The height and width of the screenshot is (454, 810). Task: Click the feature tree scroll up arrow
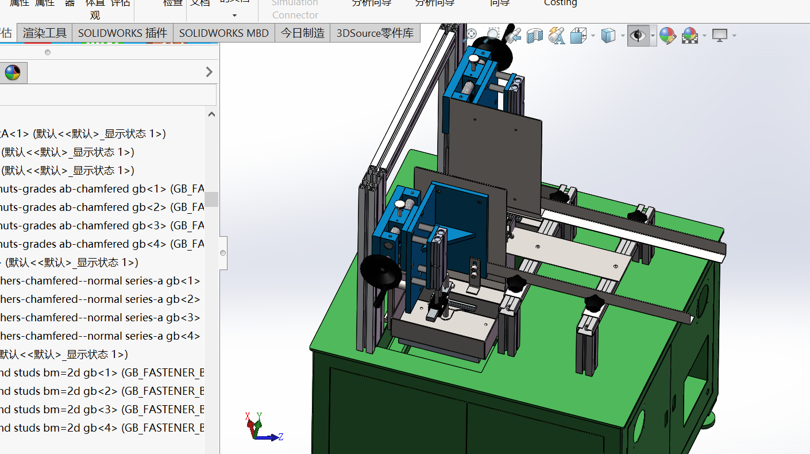(x=211, y=114)
